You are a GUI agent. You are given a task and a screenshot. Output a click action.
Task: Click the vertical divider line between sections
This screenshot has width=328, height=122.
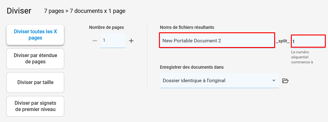tap(147, 56)
